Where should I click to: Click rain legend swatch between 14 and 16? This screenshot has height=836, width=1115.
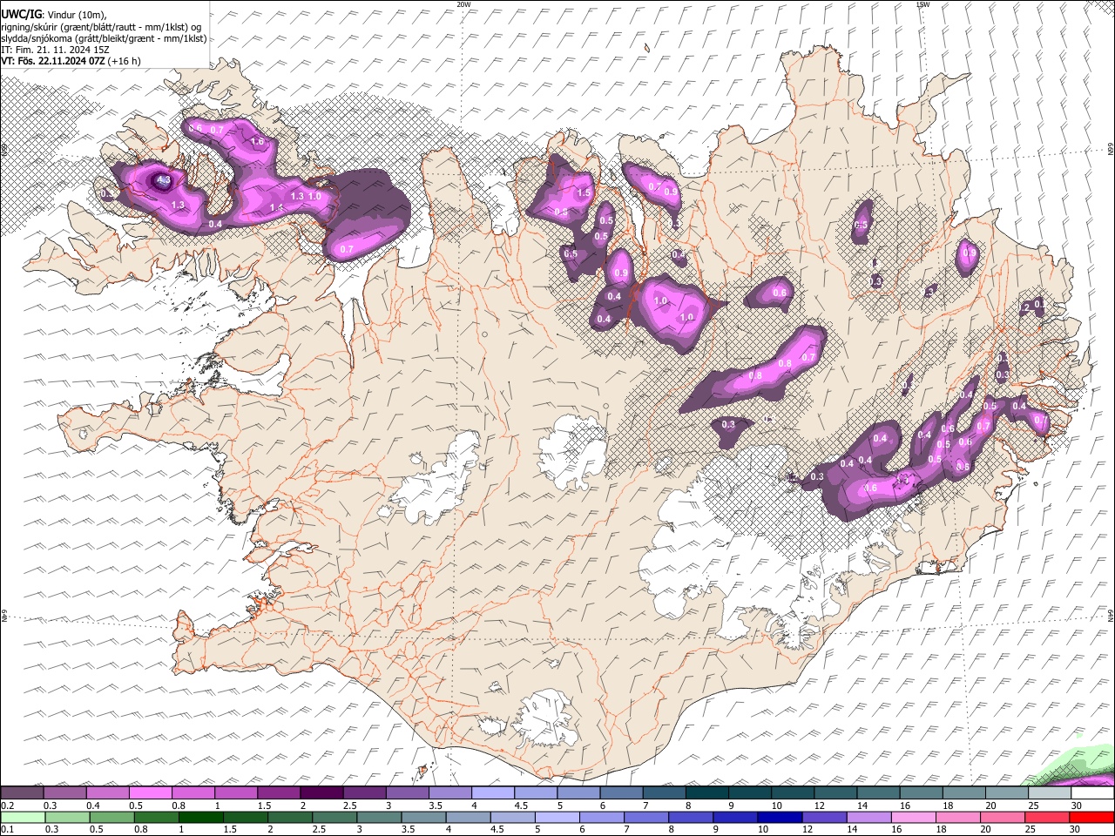[868, 817]
